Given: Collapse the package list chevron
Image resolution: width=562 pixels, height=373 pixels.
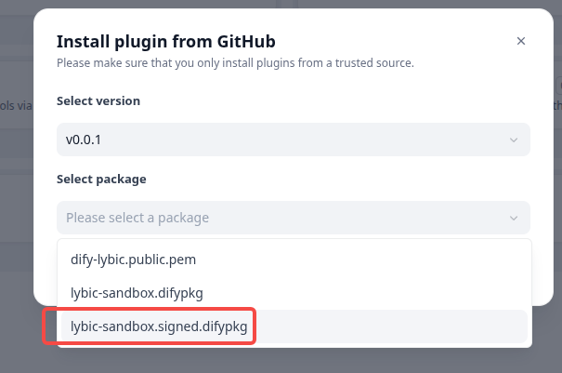Looking at the screenshot, I should click(x=513, y=218).
